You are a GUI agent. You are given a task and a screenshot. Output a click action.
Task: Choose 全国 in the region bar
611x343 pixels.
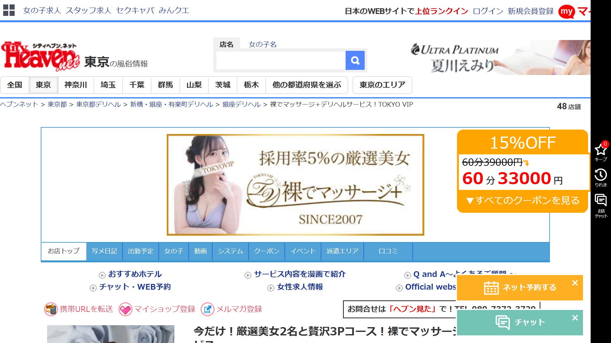[15, 85]
